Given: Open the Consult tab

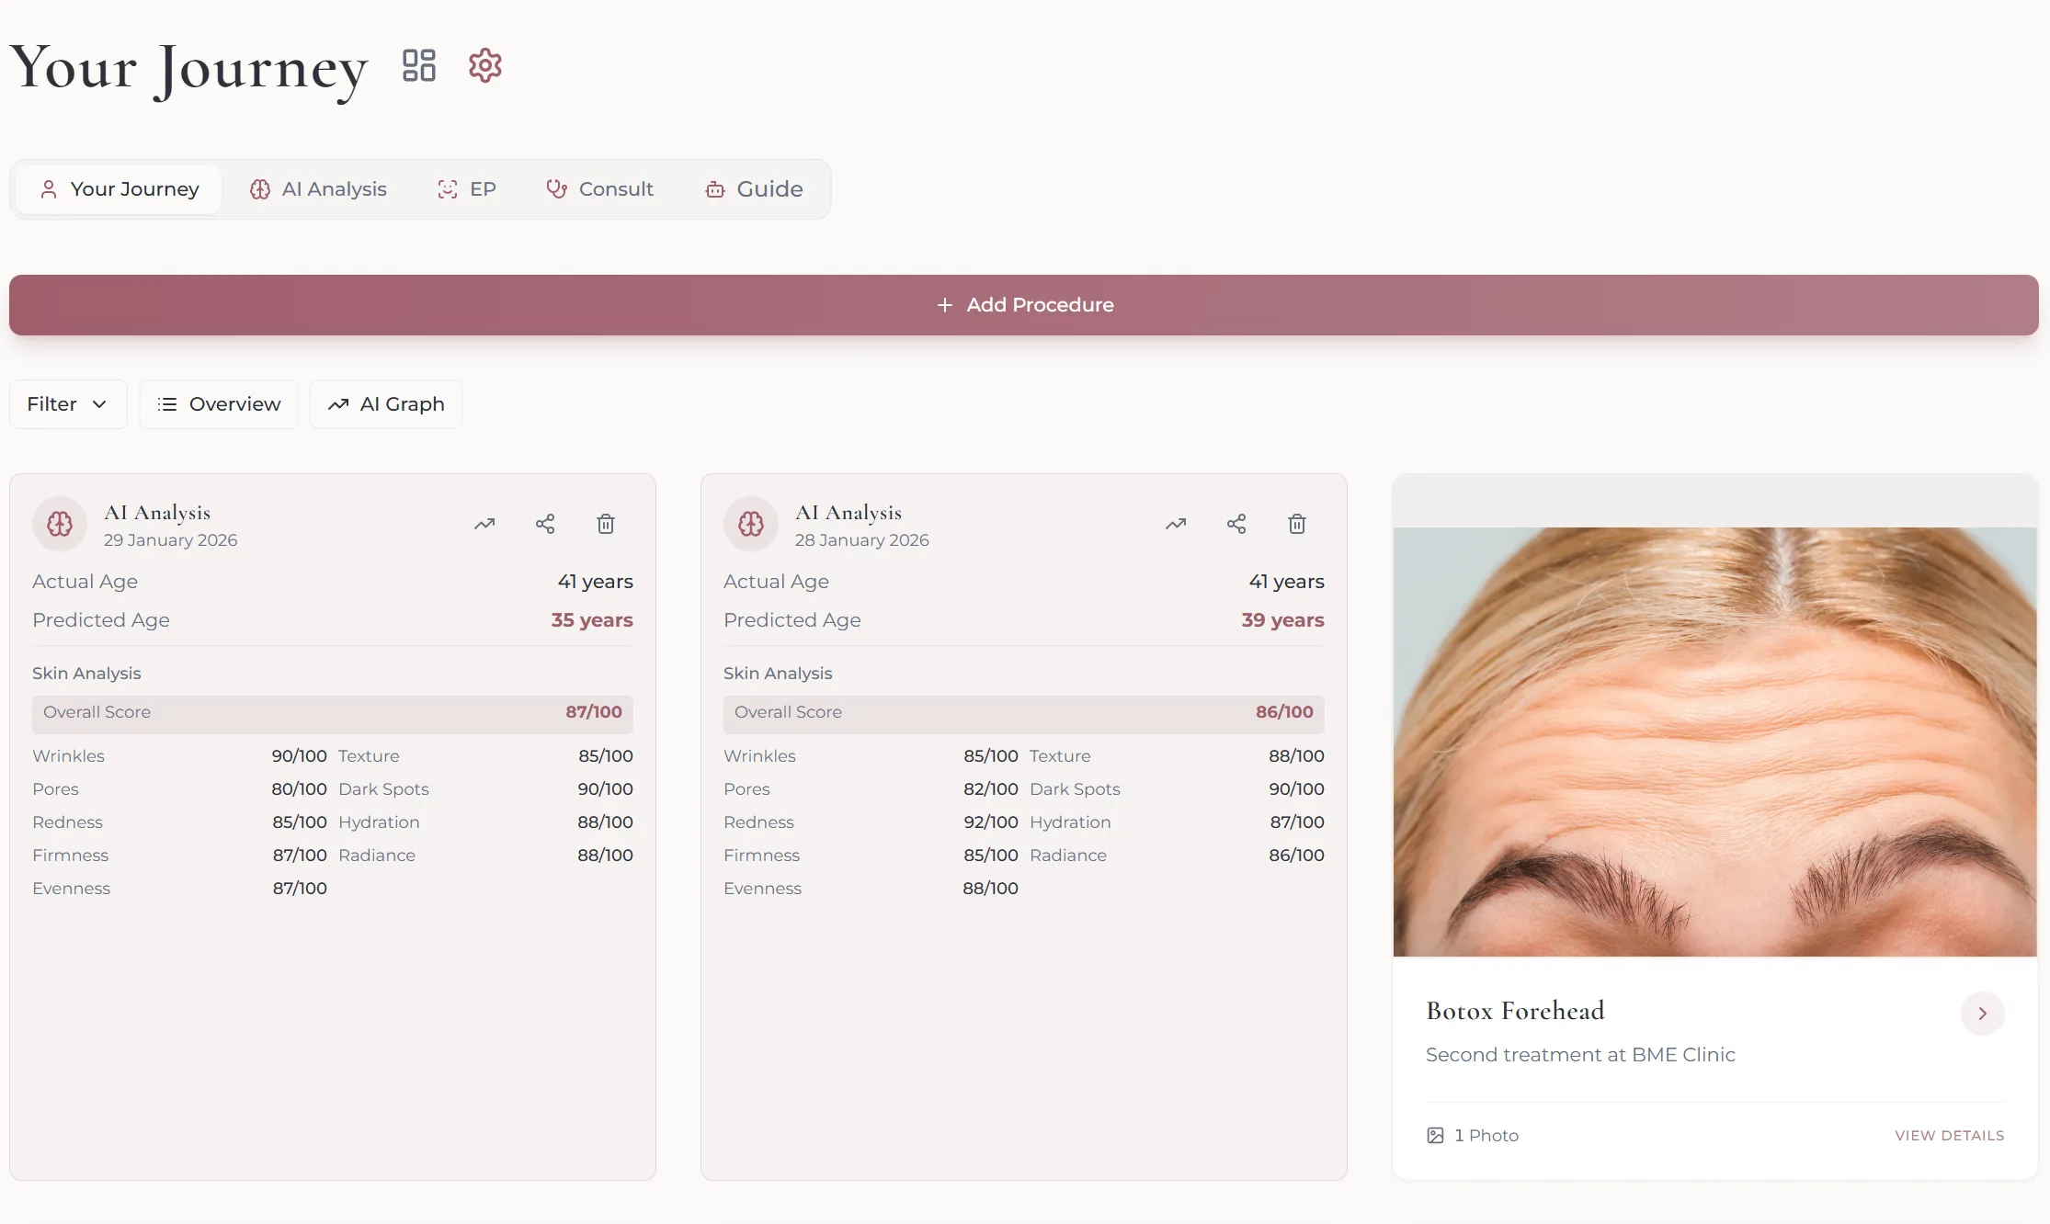Looking at the screenshot, I should (x=599, y=189).
